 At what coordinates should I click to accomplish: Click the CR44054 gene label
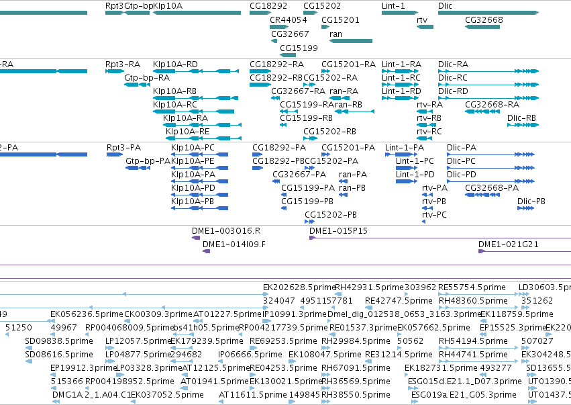pyautogui.click(x=289, y=19)
